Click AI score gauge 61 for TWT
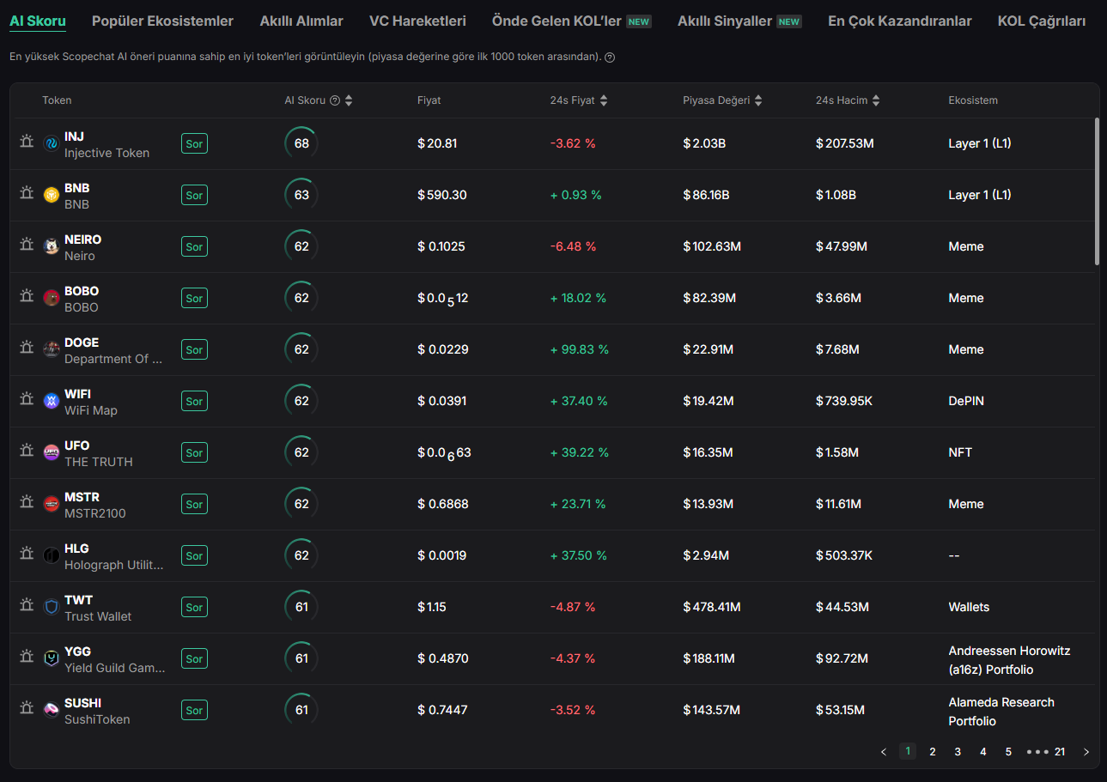The image size is (1107, 782). pos(301,607)
